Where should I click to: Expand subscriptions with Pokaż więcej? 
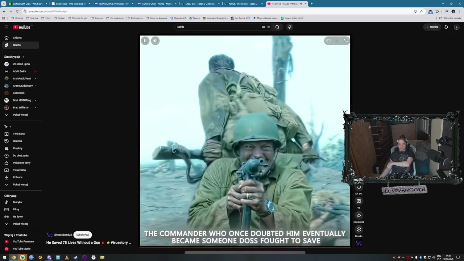(20, 115)
